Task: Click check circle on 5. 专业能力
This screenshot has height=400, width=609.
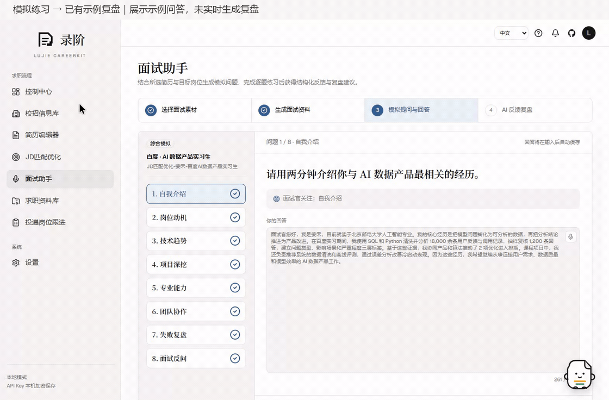Action: click(x=235, y=287)
